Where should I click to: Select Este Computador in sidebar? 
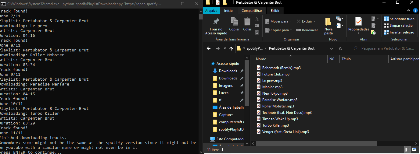point(228,139)
